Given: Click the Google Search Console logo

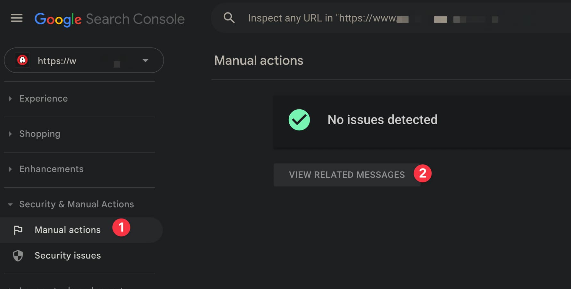Looking at the screenshot, I should coord(110,19).
